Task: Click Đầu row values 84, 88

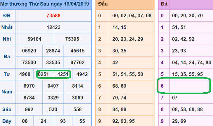Action: pyautogui.click(x=119, y=109)
